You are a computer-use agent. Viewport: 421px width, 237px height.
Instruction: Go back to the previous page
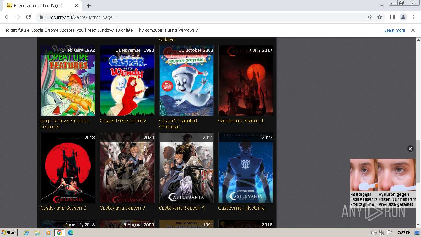[x=7, y=17]
